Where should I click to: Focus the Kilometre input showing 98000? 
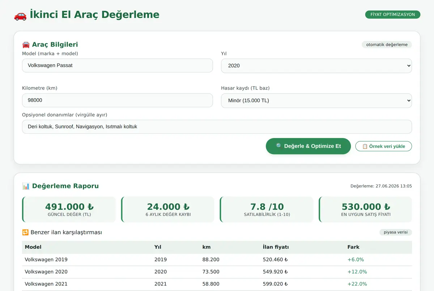point(118,100)
